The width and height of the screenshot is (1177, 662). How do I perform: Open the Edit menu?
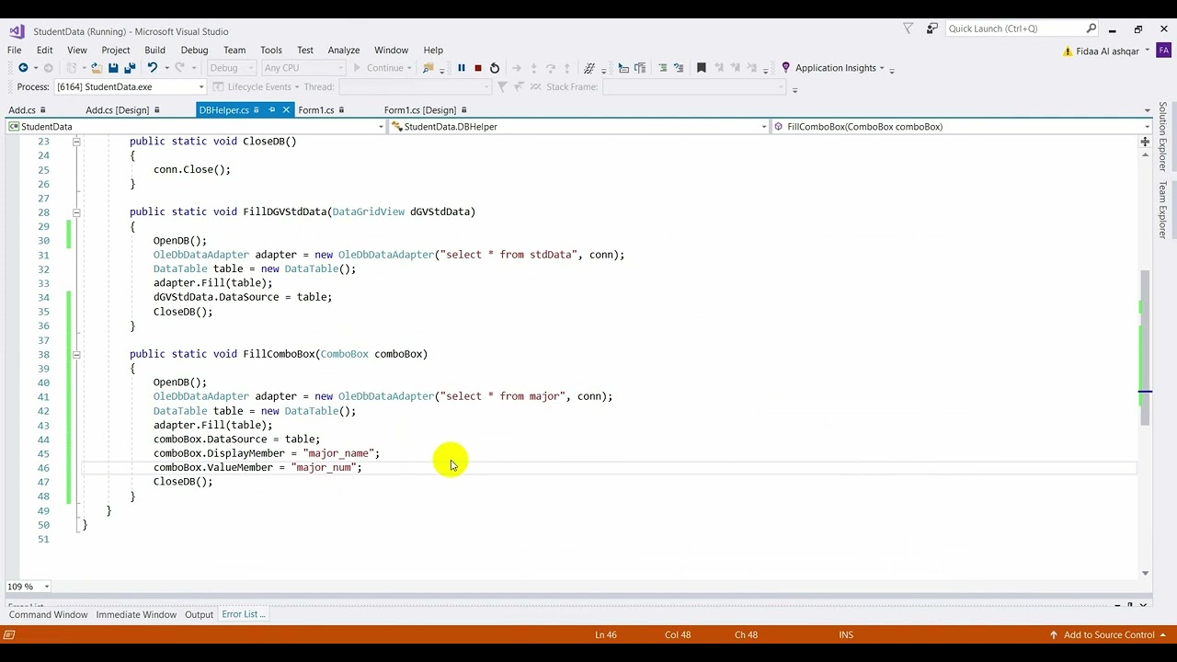[44, 51]
